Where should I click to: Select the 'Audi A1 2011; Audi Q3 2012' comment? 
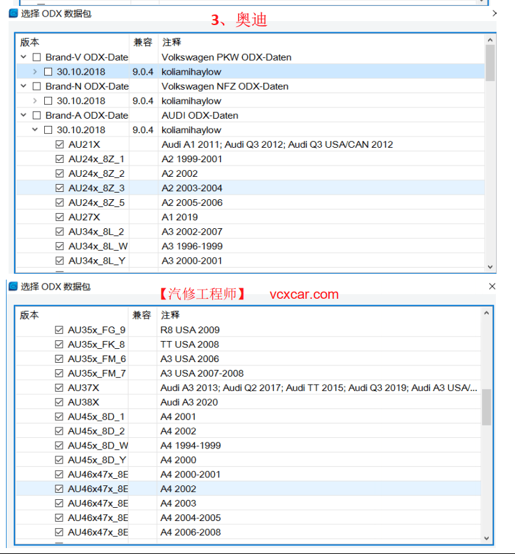(x=277, y=144)
